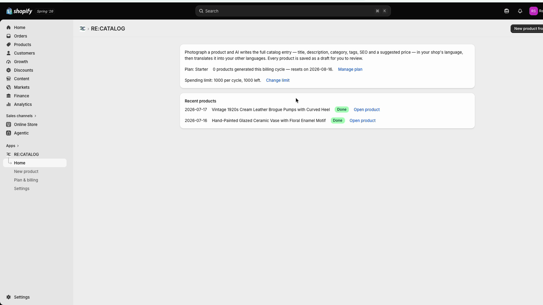This screenshot has height=305, width=543.
Task: Click the date 2026-07-17
Action: (x=196, y=109)
